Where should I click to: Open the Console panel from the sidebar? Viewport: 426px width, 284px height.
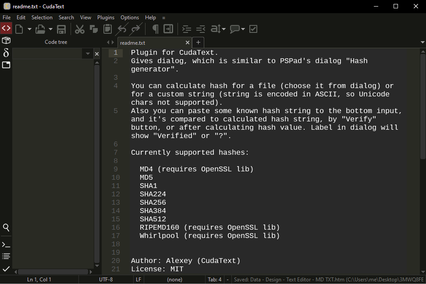(6, 244)
